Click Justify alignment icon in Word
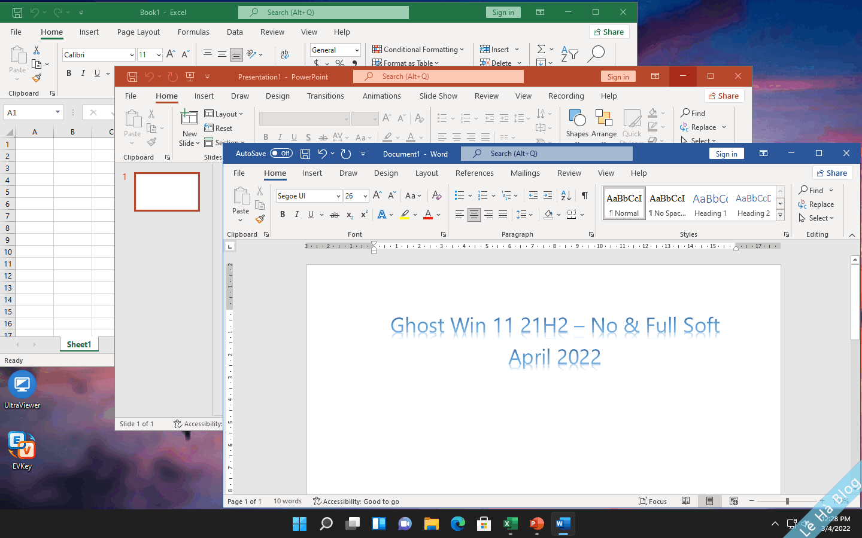Screen dimensions: 862x538 click(503, 215)
